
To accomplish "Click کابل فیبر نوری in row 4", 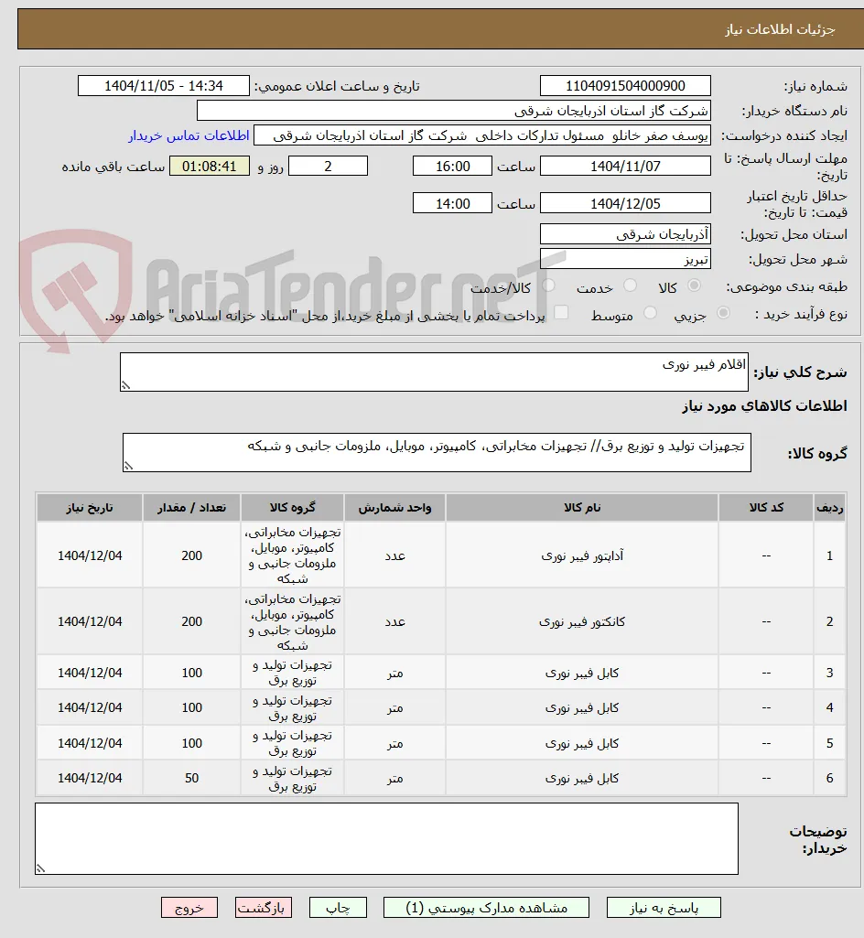I will [x=581, y=707].
